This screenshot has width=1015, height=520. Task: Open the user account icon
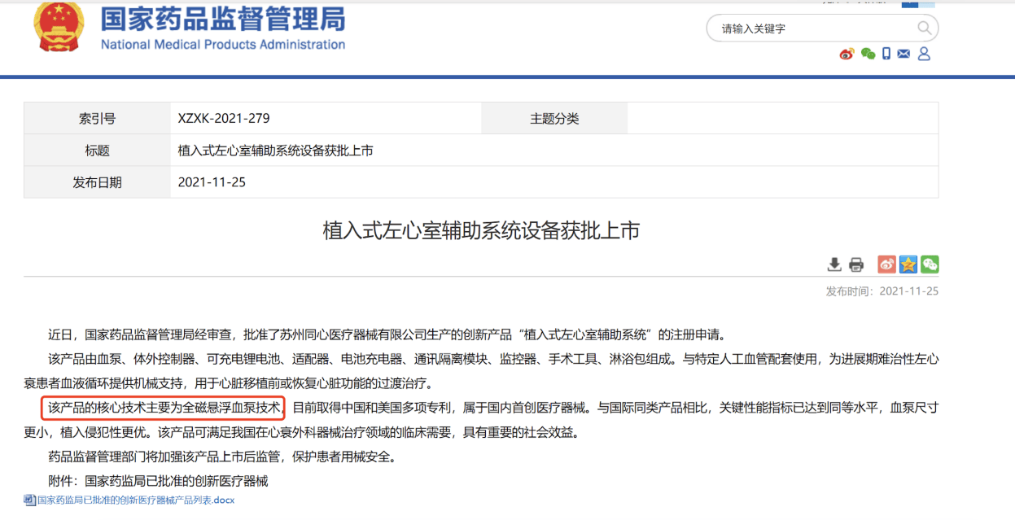pyautogui.click(x=924, y=54)
